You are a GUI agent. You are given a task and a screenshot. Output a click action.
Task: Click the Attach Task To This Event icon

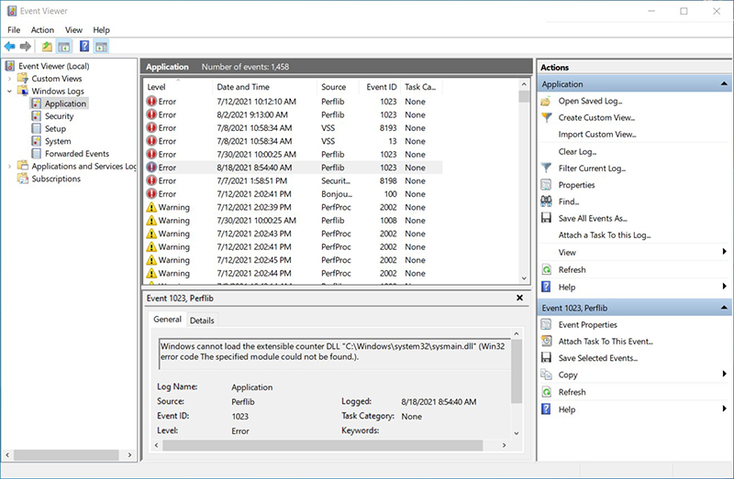tap(547, 342)
